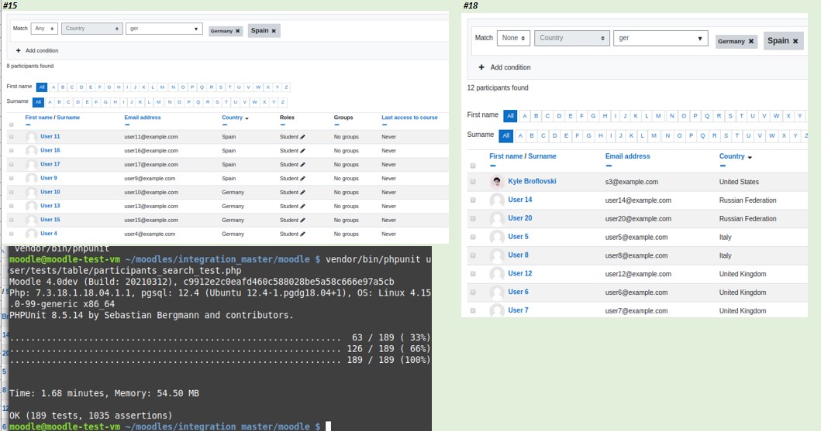Click User 11's default avatar in #15
Screen dimensions: 821x431
pyautogui.click(x=32, y=137)
